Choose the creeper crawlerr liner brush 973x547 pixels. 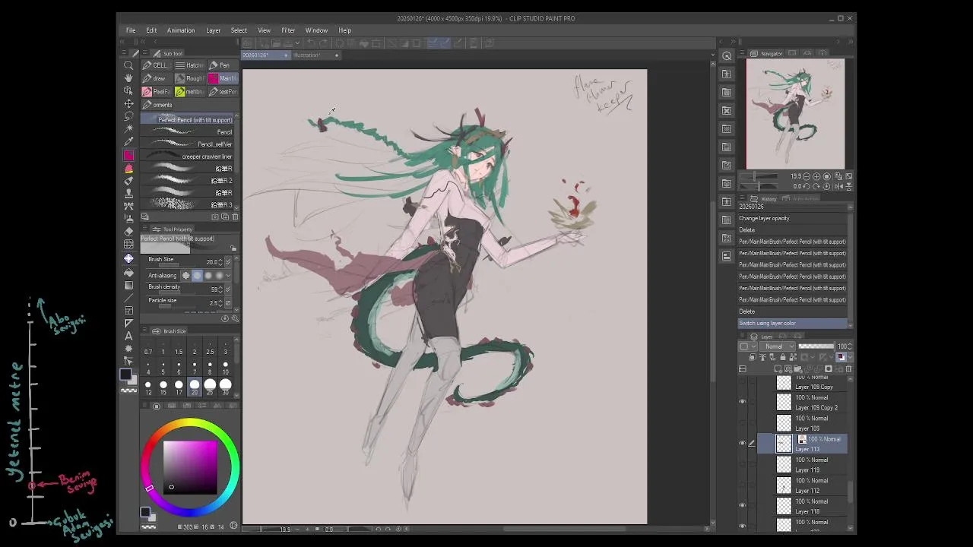tap(190, 157)
